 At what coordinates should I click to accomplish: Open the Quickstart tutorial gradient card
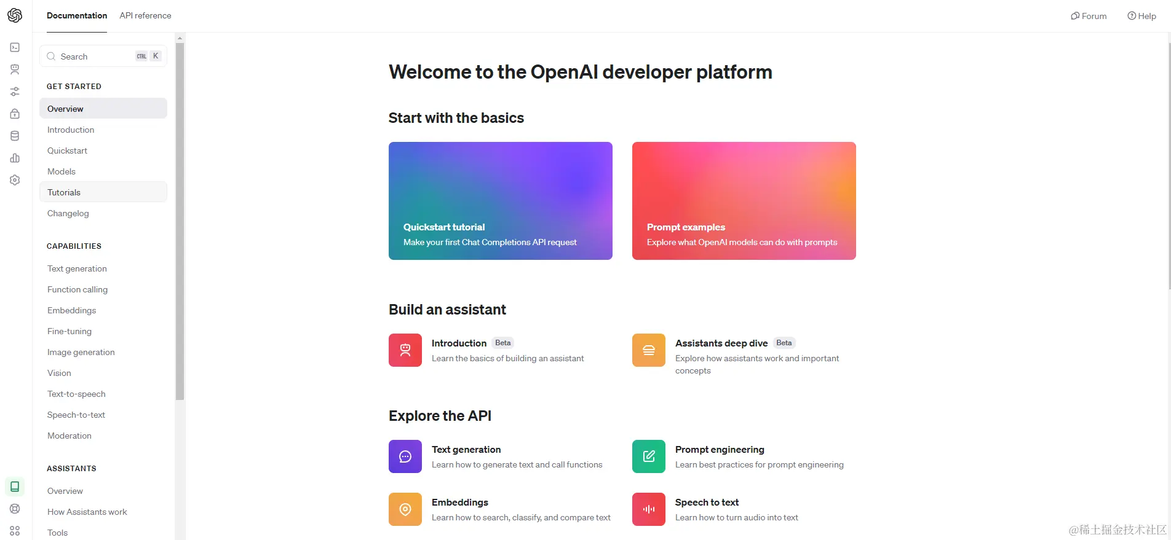pyautogui.click(x=501, y=201)
